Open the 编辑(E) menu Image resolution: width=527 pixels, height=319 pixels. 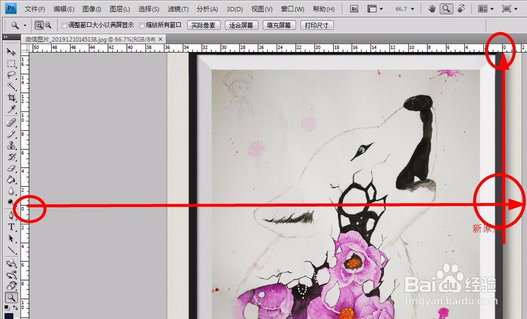(x=64, y=9)
